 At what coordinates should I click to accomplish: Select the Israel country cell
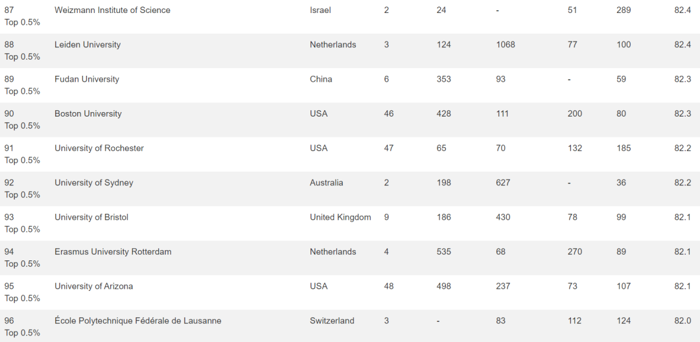pyautogui.click(x=321, y=10)
